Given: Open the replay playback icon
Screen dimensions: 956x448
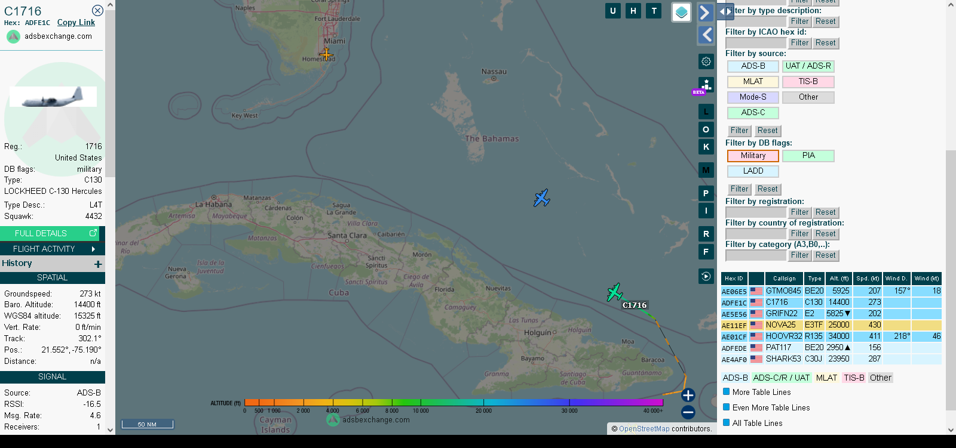Looking at the screenshot, I should click(x=706, y=276).
